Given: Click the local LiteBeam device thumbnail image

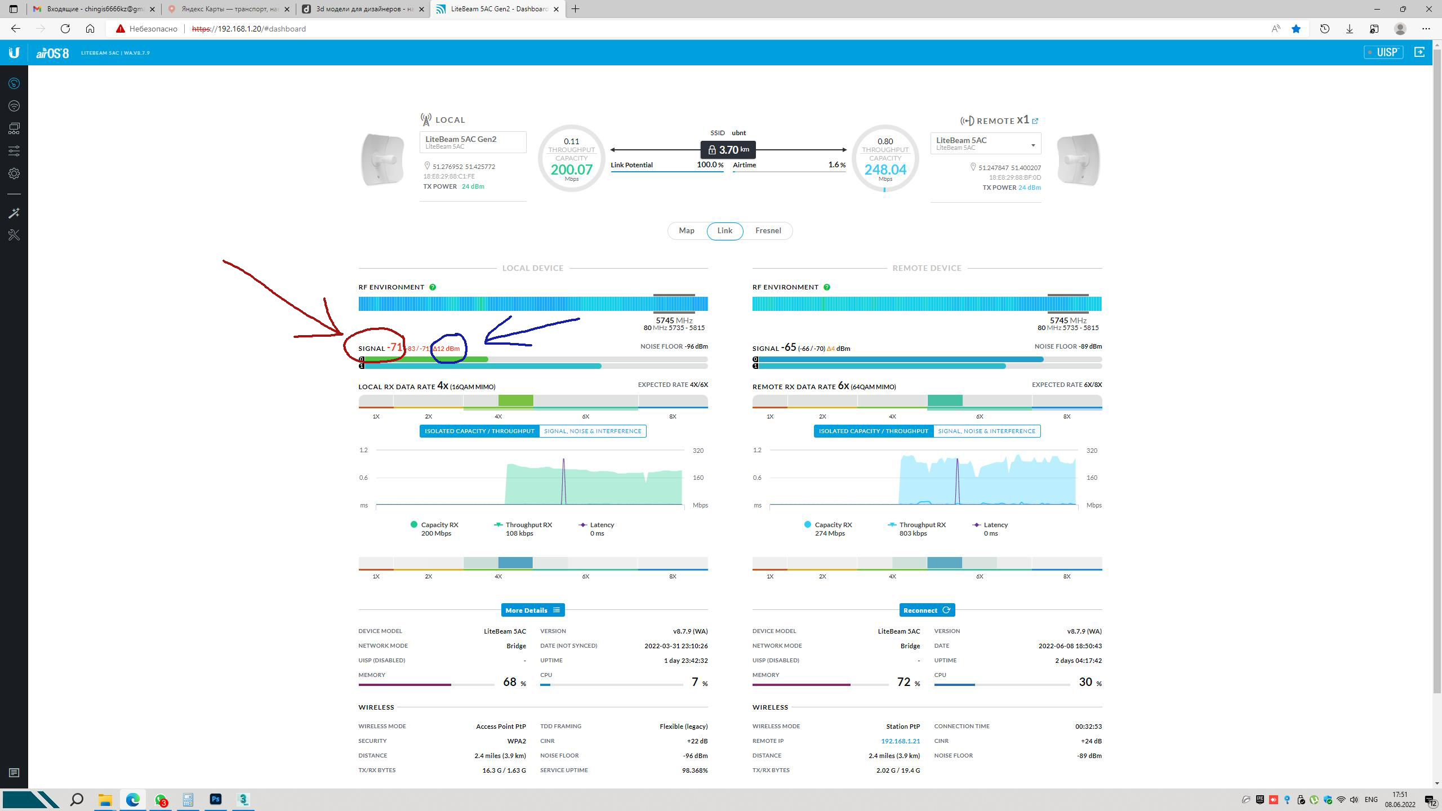Looking at the screenshot, I should click(x=382, y=159).
